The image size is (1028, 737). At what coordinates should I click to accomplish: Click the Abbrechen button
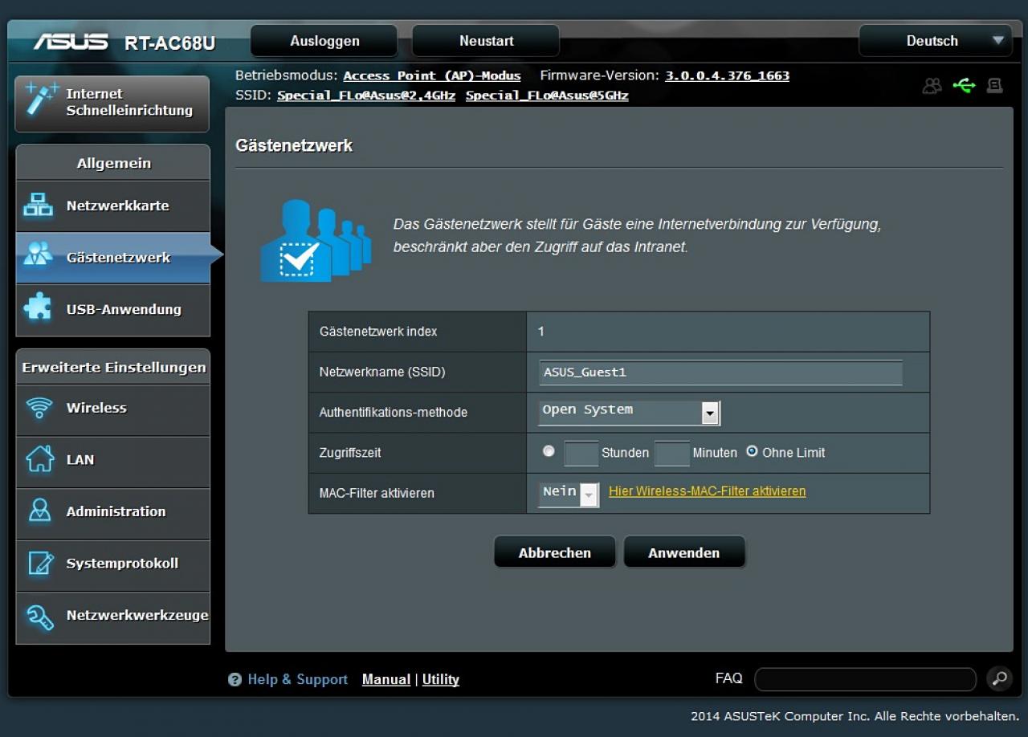click(555, 552)
